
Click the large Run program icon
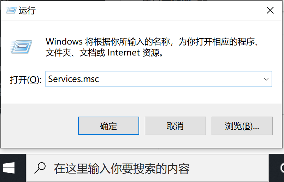click(x=22, y=46)
